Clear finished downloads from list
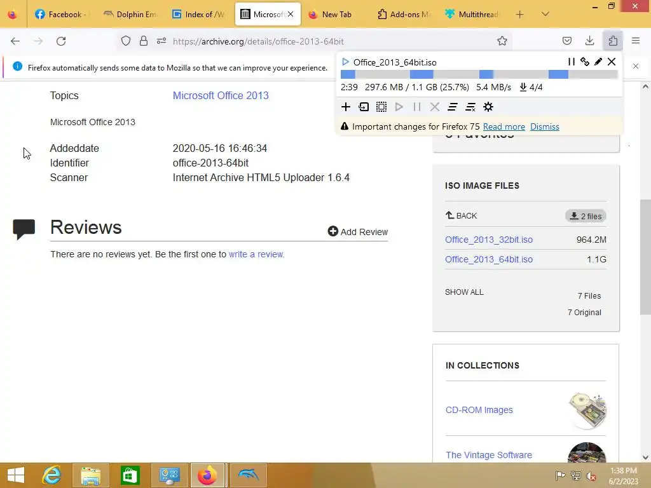This screenshot has width=651, height=488. 470,107
